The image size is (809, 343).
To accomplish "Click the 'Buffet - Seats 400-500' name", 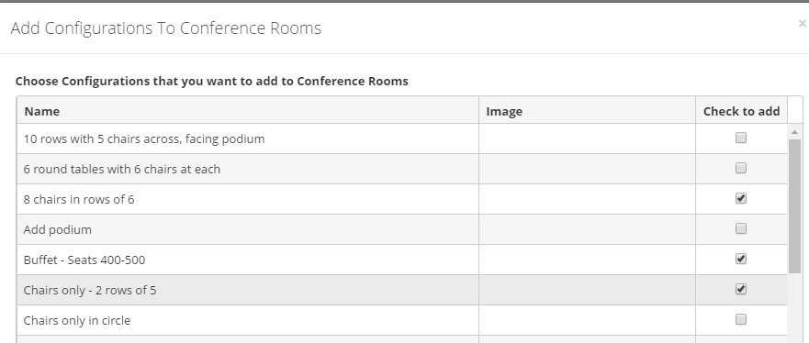I will pyautogui.click(x=84, y=260).
